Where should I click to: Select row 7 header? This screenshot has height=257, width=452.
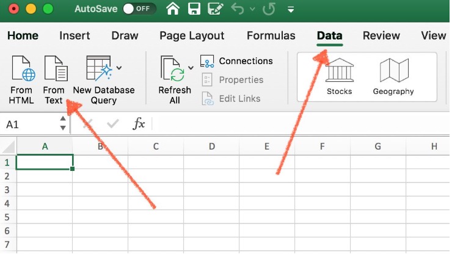(8, 244)
